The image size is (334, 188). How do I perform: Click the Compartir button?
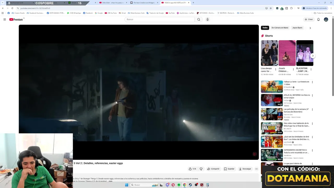213,169
